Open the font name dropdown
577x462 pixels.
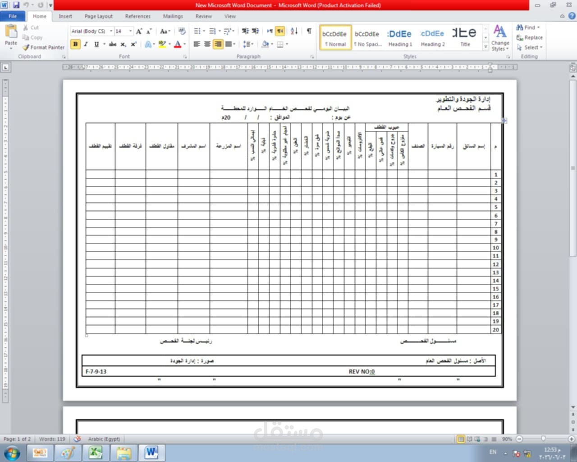click(111, 31)
